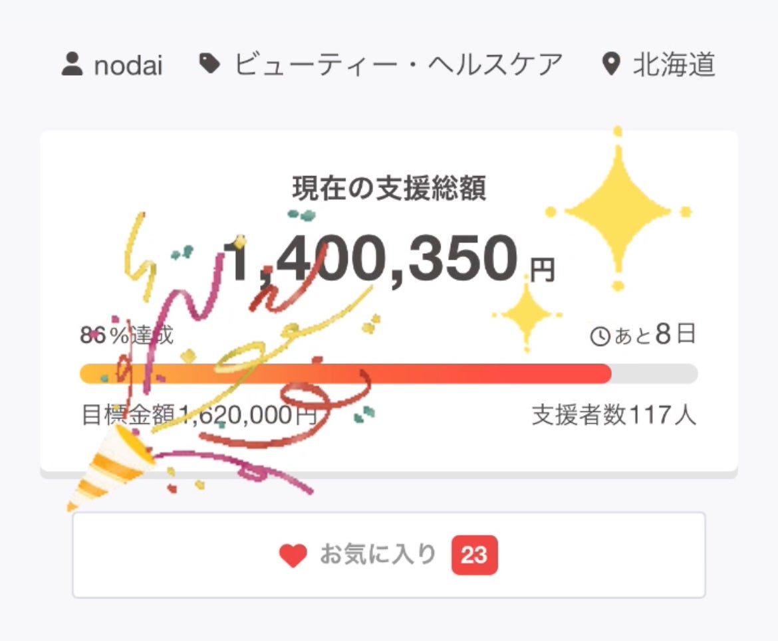The image size is (778, 641).
Task: Click the favorites count badge 23
Action: pos(474,555)
